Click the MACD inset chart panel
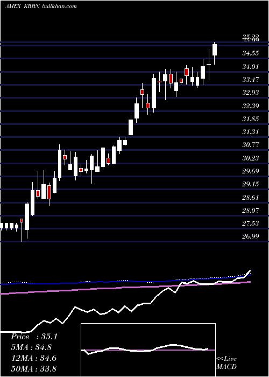Screen dimensions: 269x377 [x=148, y=350]
